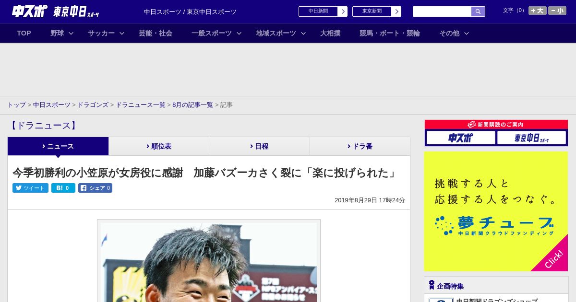Select the ニュース tab
The height and width of the screenshot is (302, 576).
[58, 146]
